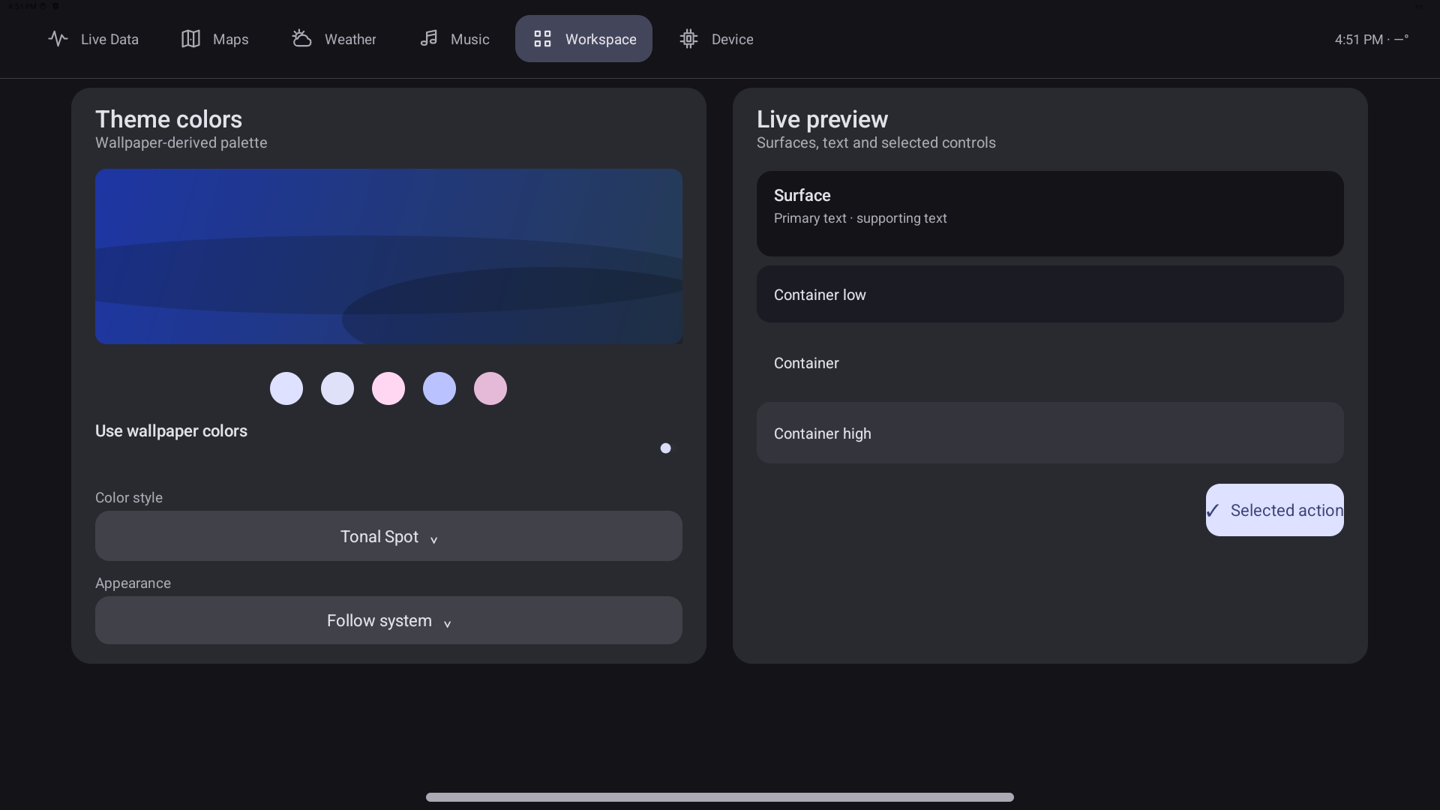Viewport: 1440px width, 810px height.
Task: Click the Weather cloud-sun icon
Action: coord(301,39)
